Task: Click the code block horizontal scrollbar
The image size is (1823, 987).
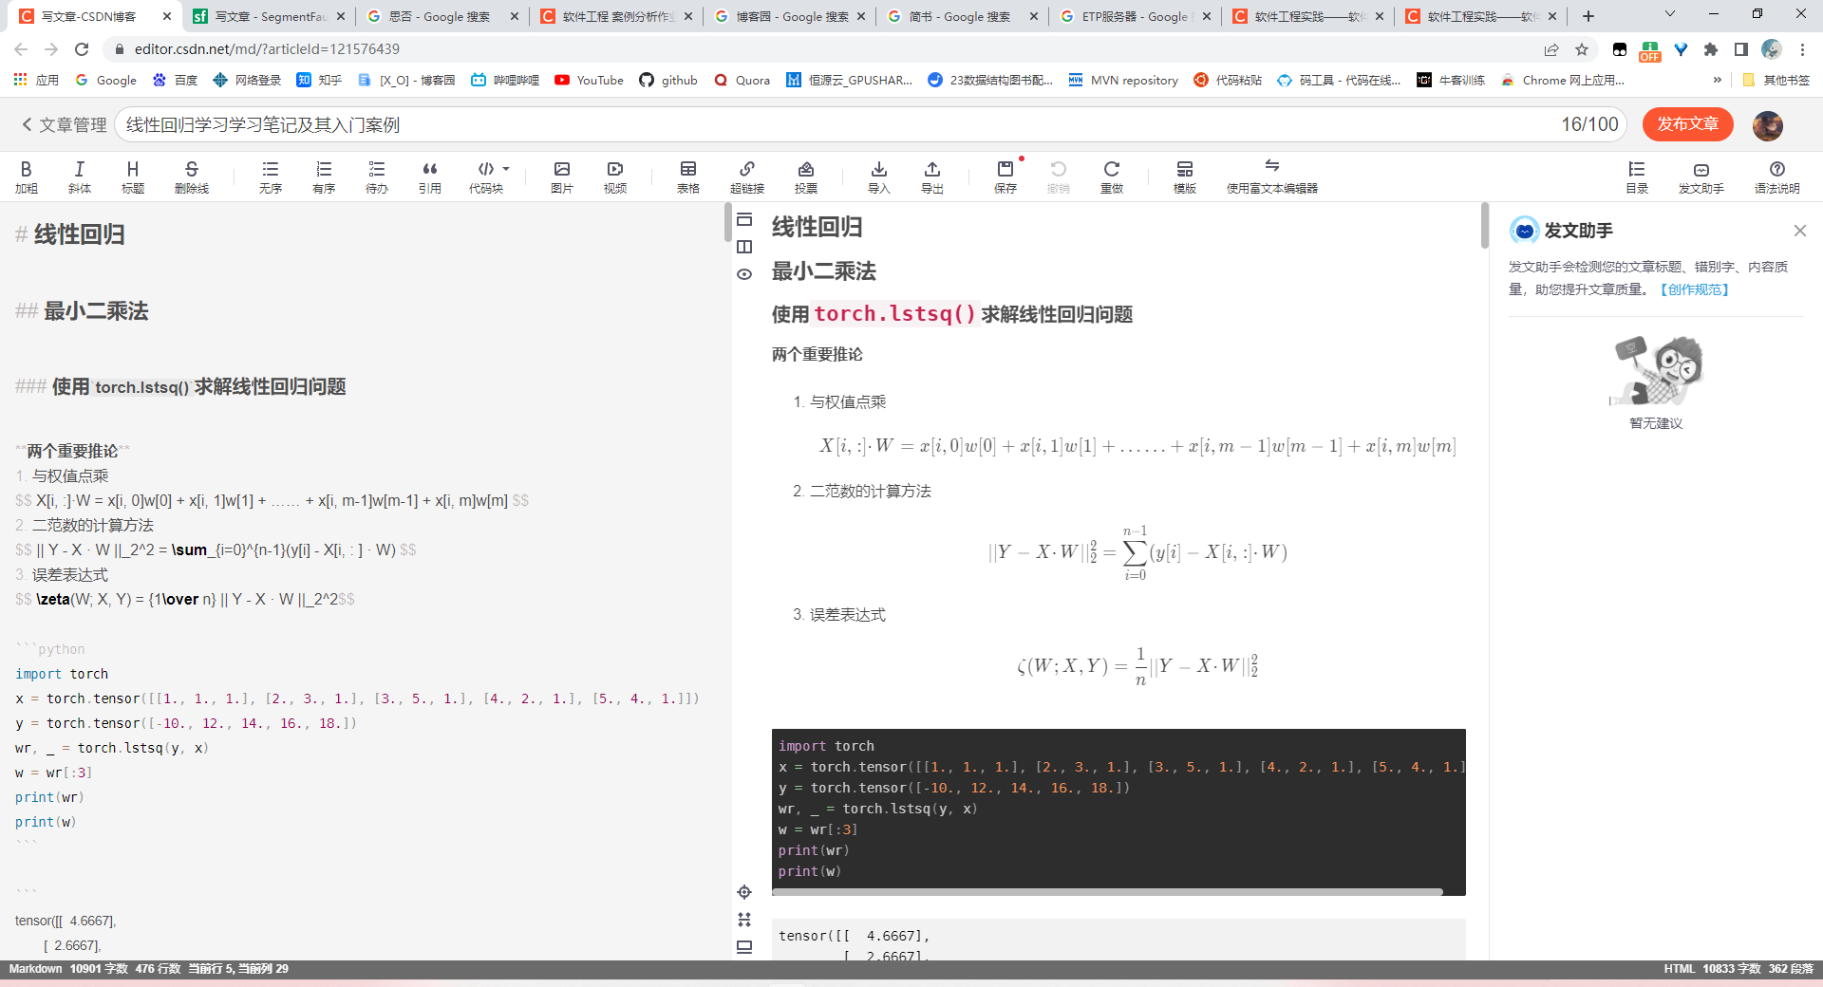Action: click(x=1107, y=892)
